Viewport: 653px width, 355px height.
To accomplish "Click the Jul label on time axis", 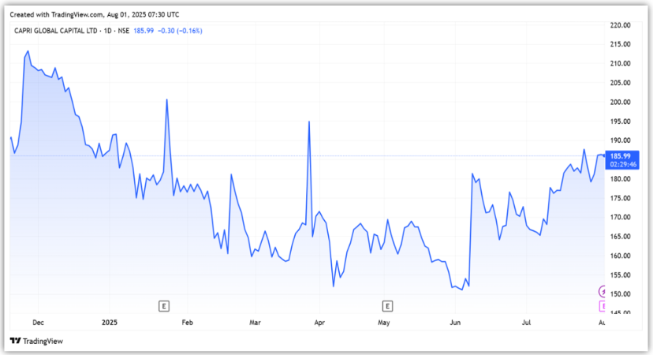I will coord(528,323).
